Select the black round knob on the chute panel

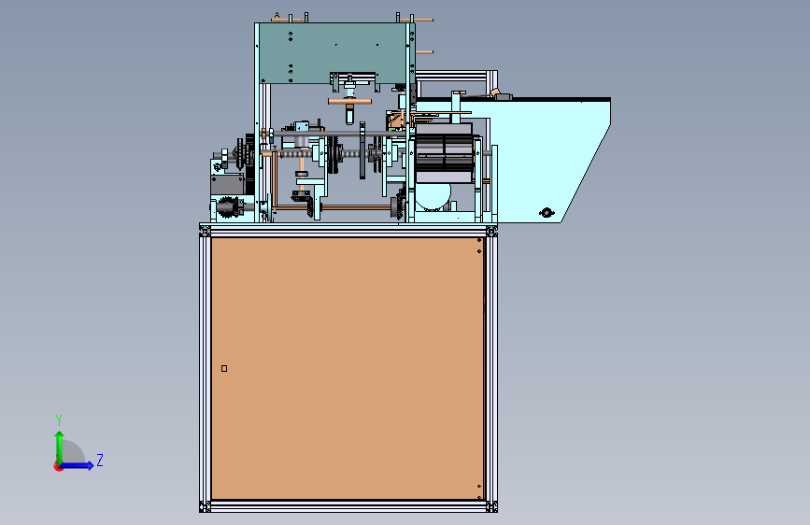(x=547, y=212)
